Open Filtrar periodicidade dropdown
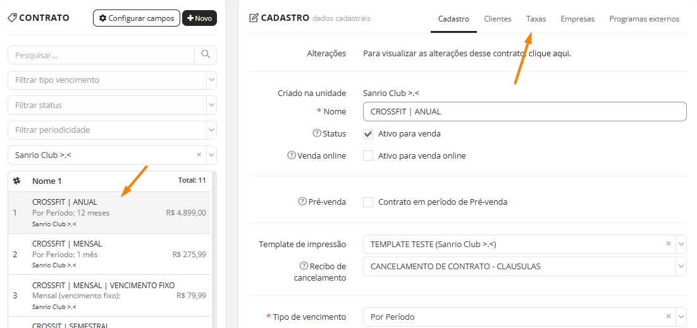Image resolution: width=697 pixels, height=328 pixels. click(x=112, y=130)
